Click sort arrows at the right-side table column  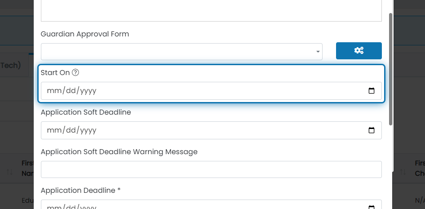(403, 172)
